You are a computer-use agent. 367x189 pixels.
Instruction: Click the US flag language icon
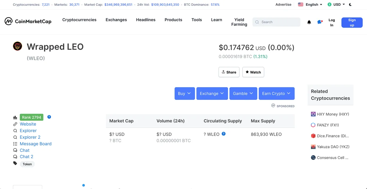(x=300, y=5)
